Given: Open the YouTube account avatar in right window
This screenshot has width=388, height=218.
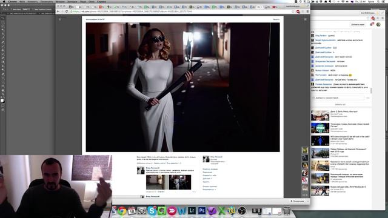Looking at the screenshot, I should tap(378, 24).
